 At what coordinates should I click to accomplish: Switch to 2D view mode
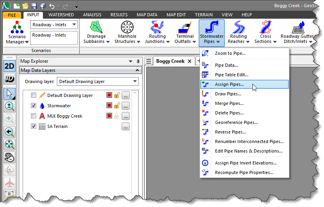[9, 66]
